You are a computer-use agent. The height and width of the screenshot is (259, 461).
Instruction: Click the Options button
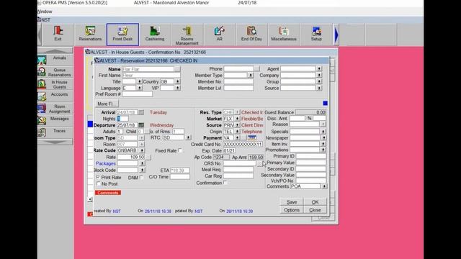(x=292, y=210)
